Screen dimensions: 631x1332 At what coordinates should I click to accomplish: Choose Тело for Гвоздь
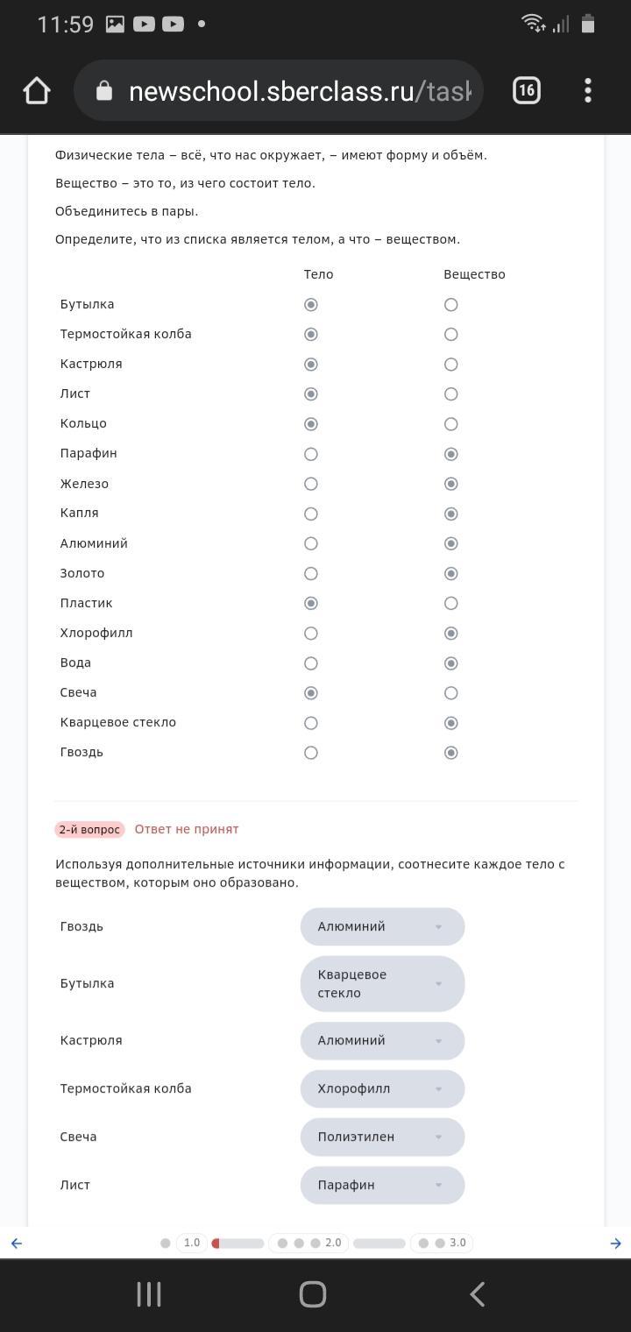pos(310,753)
